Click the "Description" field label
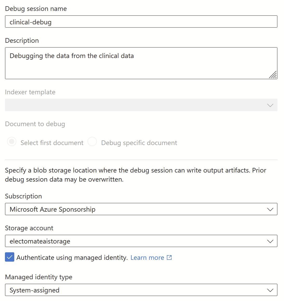 point(22,41)
